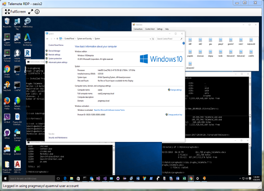Open File Explorer from the taskbar
The height and width of the screenshot is (191, 264).
pos(72,178)
